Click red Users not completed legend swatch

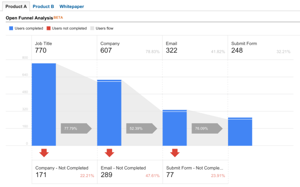coord(48,28)
